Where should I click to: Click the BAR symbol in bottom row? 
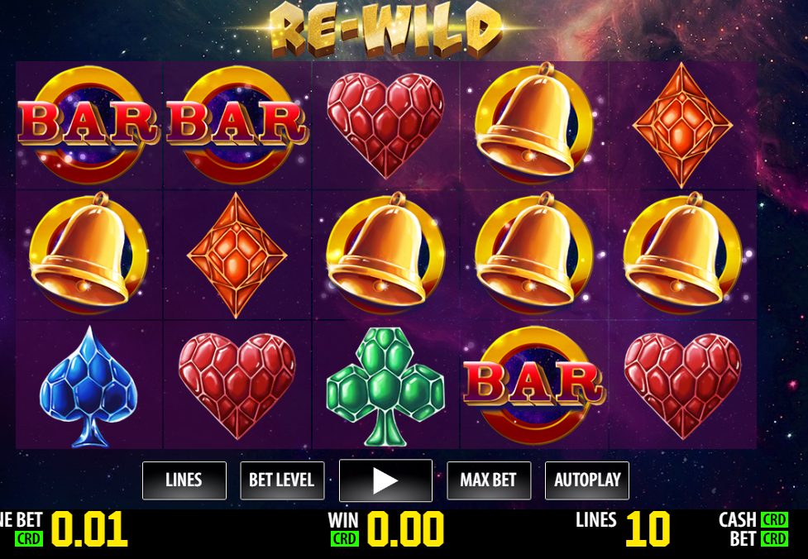tap(534, 385)
